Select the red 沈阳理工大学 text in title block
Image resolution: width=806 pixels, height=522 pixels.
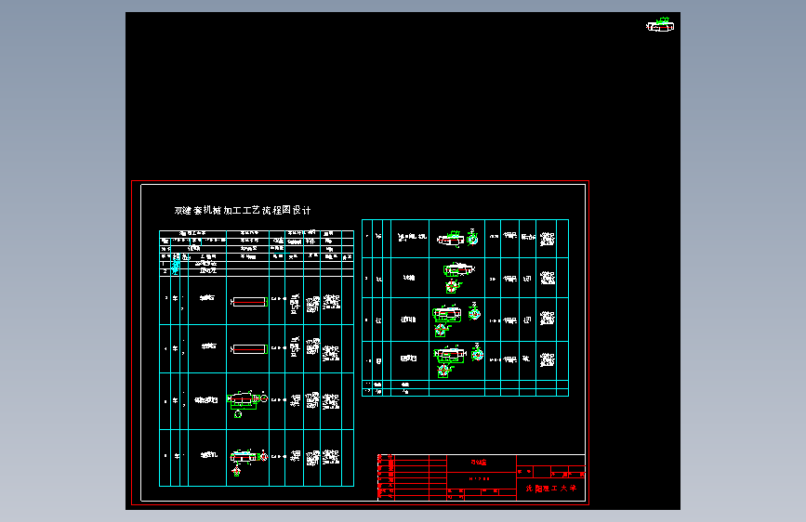coord(550,488)
